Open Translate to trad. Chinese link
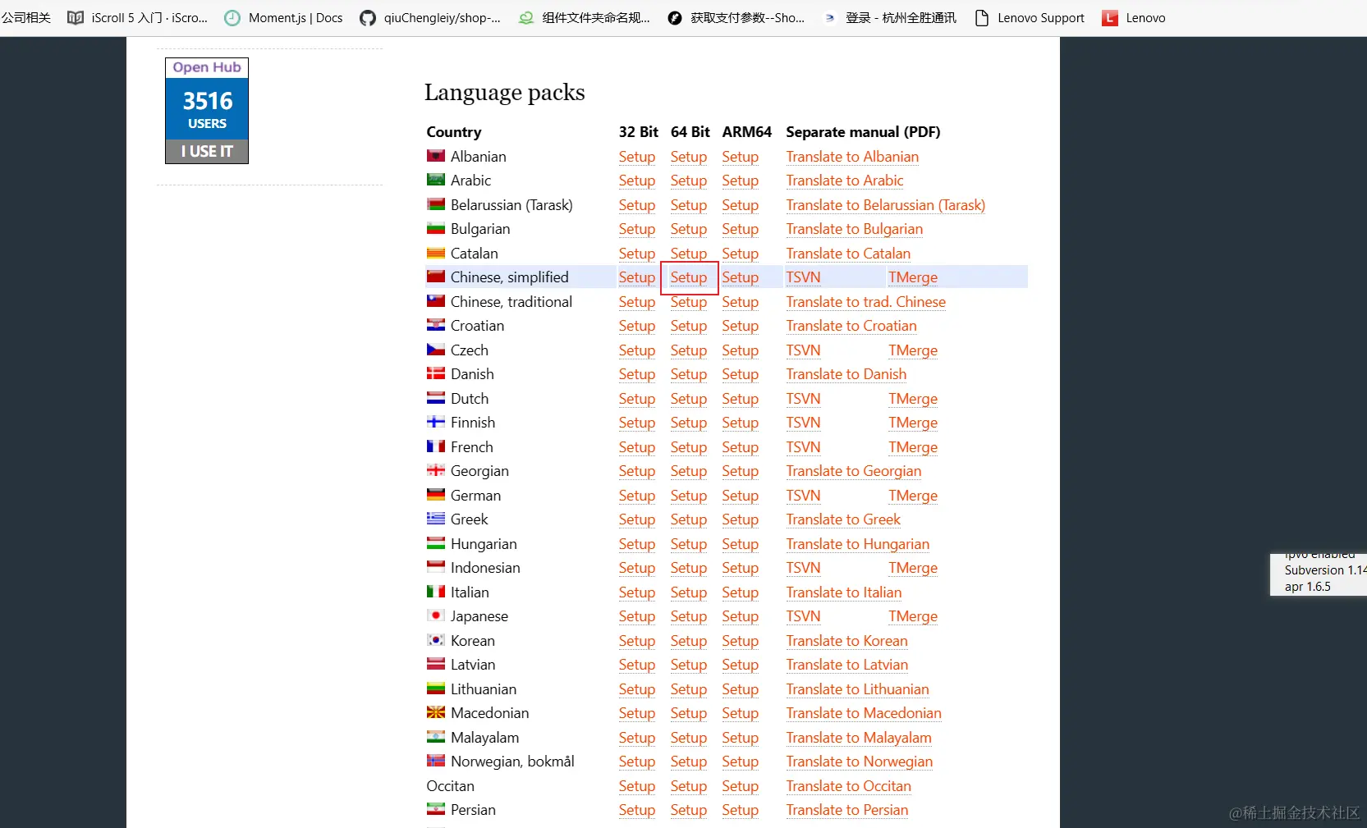This screenshot has width=1367, height=828. pos(866,302)
